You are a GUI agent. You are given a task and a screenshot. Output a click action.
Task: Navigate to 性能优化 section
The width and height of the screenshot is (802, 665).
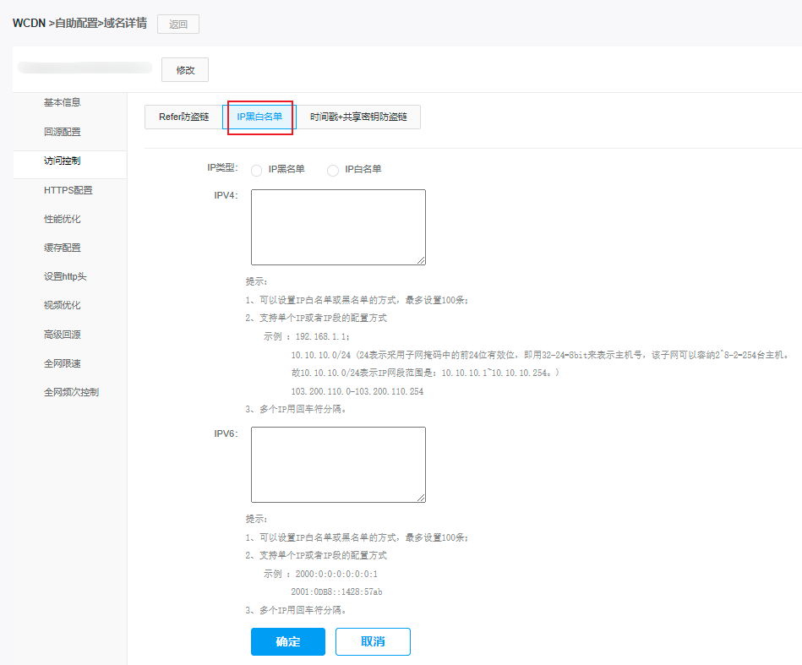pyautogui.click(x=63, y=220)
